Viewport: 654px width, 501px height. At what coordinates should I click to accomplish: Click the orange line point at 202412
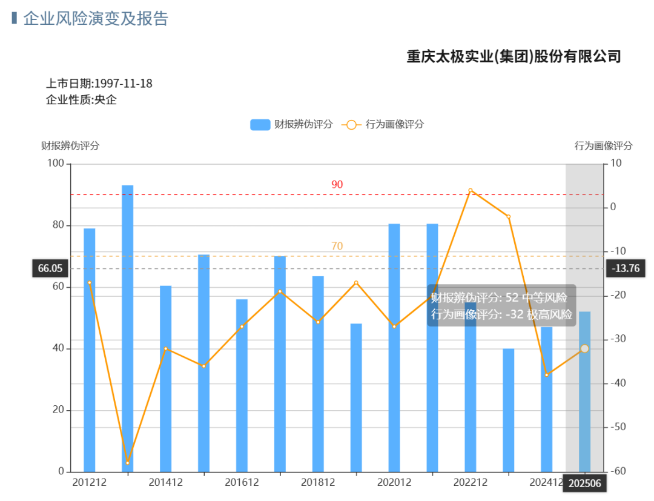(547, 375)
